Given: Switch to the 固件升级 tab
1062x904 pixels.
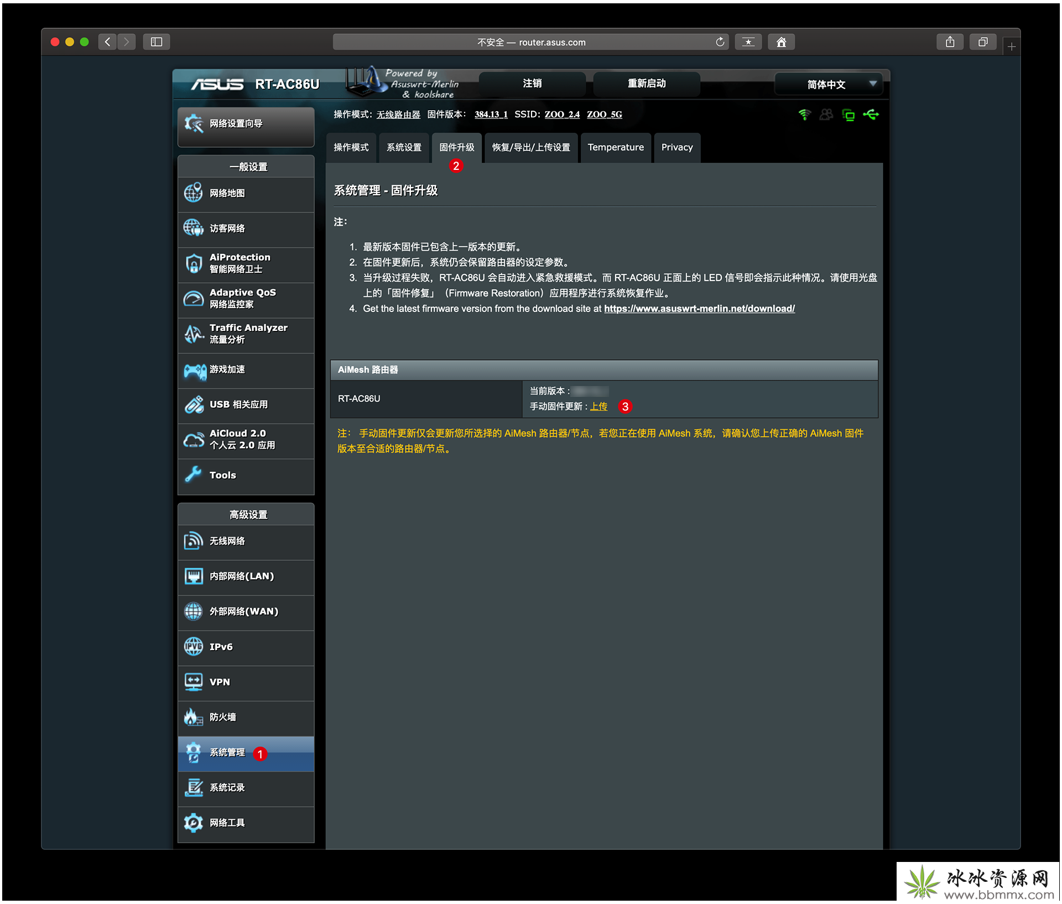Looking at the screenshot, I should pyautogui.click(x=457, y=148).
